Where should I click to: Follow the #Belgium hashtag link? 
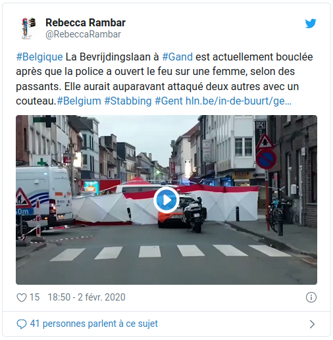[x=79, y=101]
